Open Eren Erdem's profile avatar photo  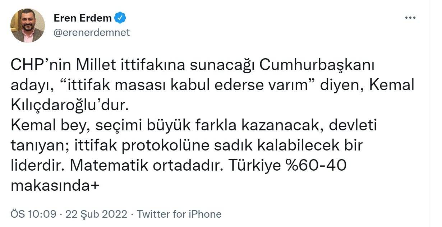[x=28, y=26]
